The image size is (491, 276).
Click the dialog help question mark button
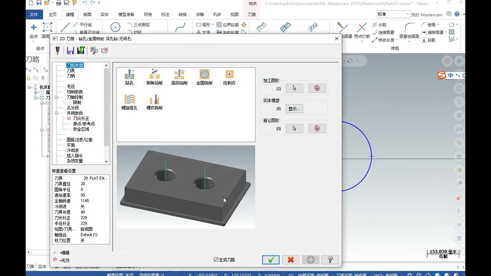330,260
